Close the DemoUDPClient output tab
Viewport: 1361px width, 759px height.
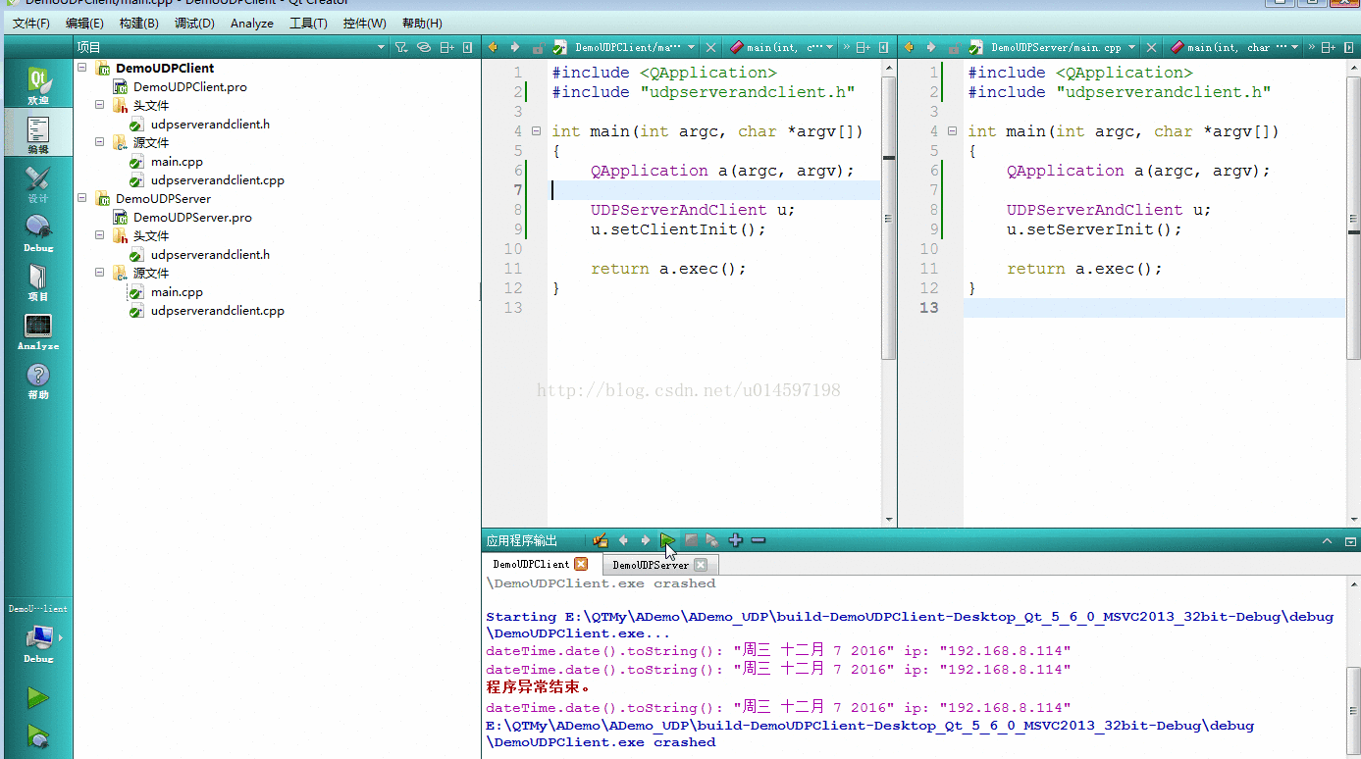[581, 565]
